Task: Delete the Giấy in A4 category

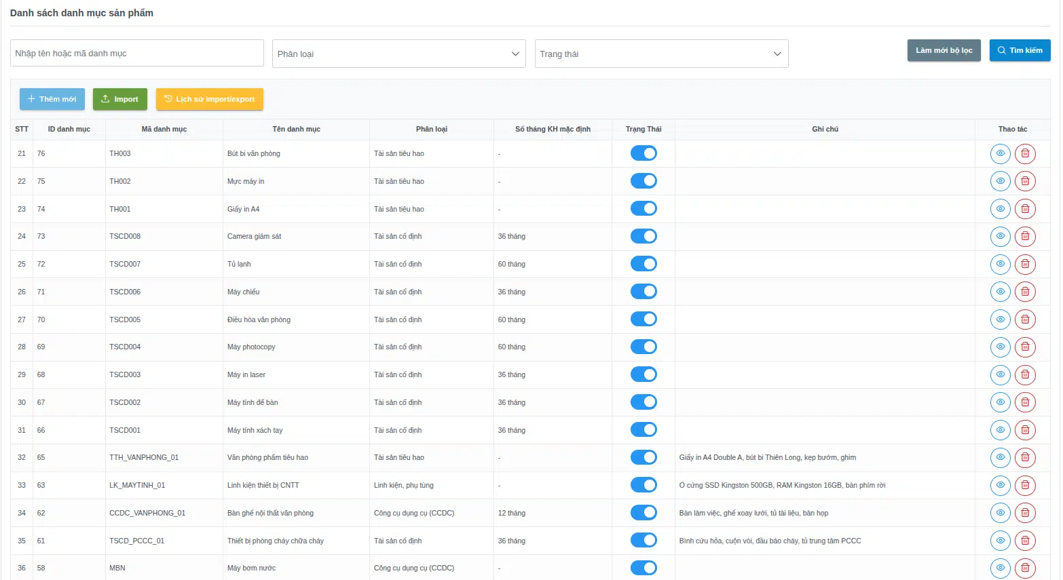Action: click(1025, 209)
